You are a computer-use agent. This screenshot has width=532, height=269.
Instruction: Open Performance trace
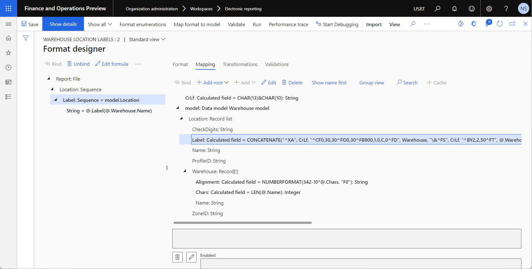[x=288, y=24]
